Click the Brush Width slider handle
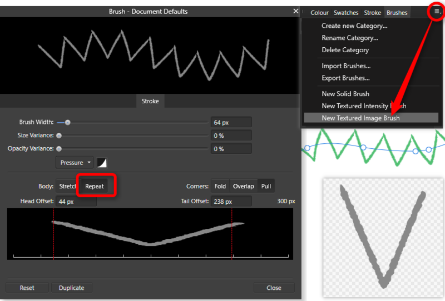The image size is (445, 301). (67, 122)
